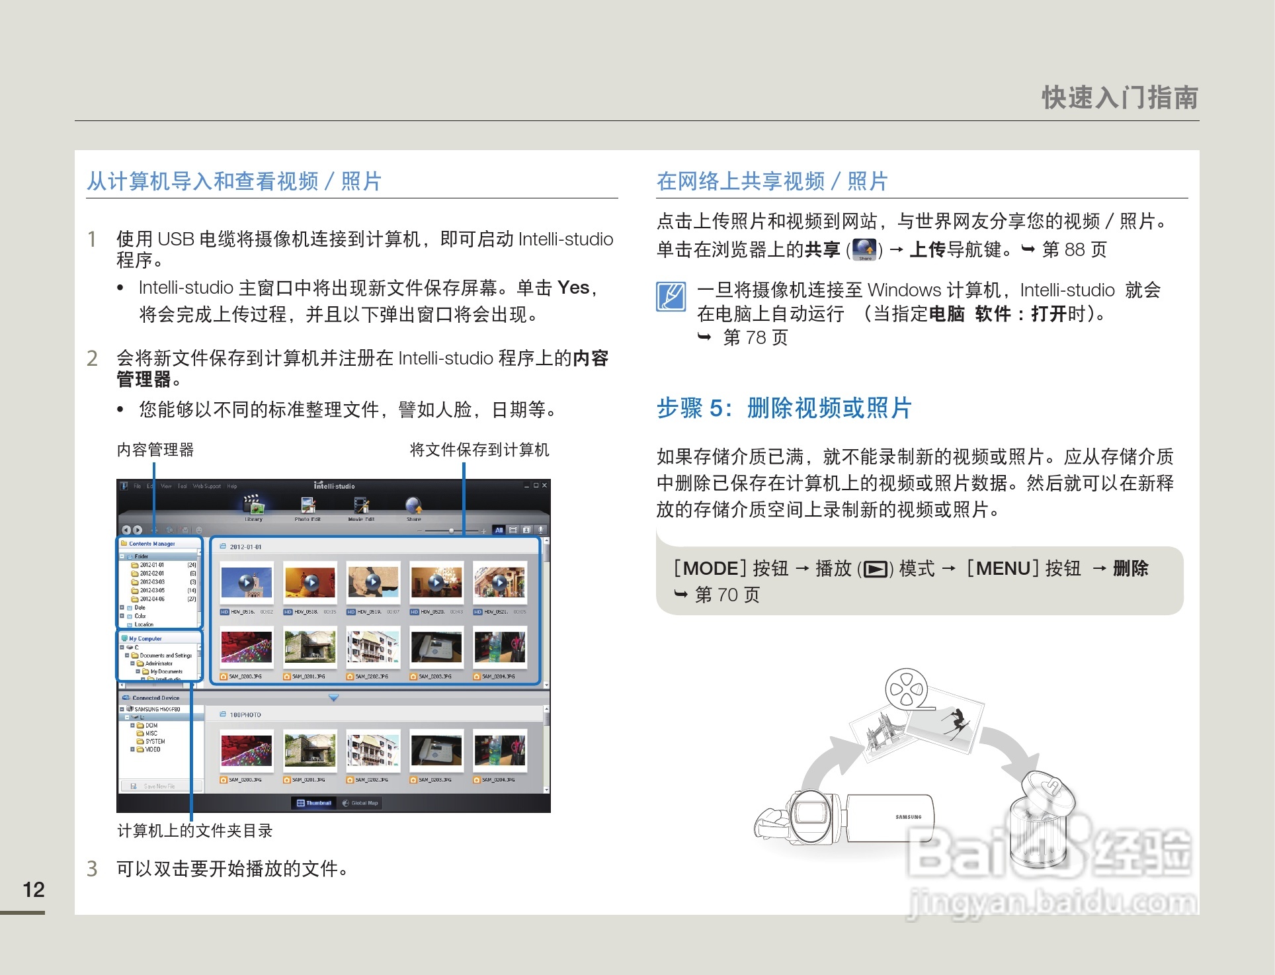Open the Tool menu
Viewport: 1275px width, 975px height.
182,486
